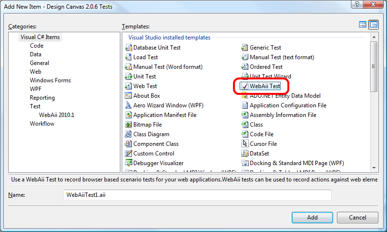
Task: Pick the Bitmap File icon
Action: [x=129, y=125]
